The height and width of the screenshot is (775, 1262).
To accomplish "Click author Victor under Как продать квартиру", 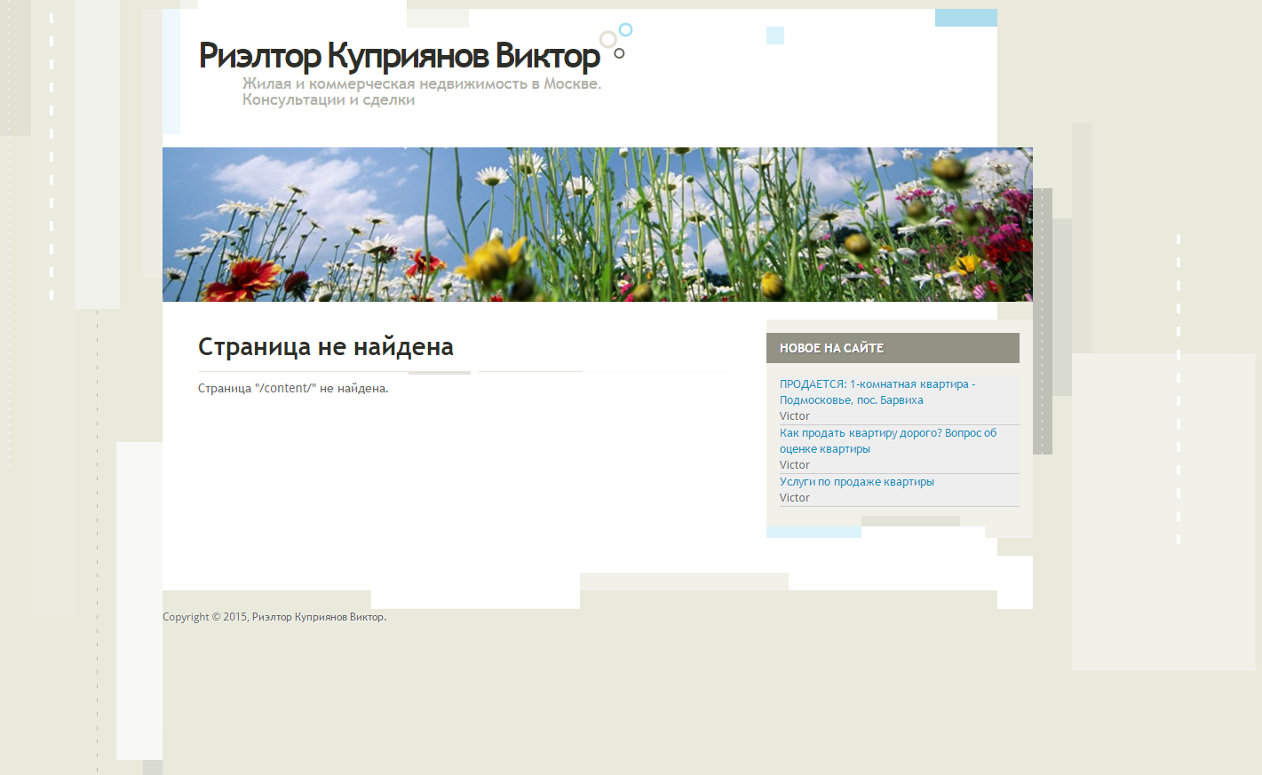I will [x=795, y=465].
